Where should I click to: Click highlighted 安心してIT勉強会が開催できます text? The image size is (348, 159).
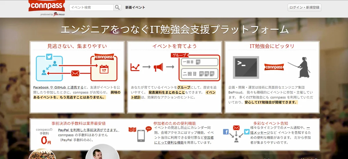[x=271, y=102]
